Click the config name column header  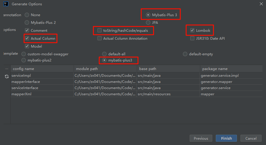(x=42, y=69)
